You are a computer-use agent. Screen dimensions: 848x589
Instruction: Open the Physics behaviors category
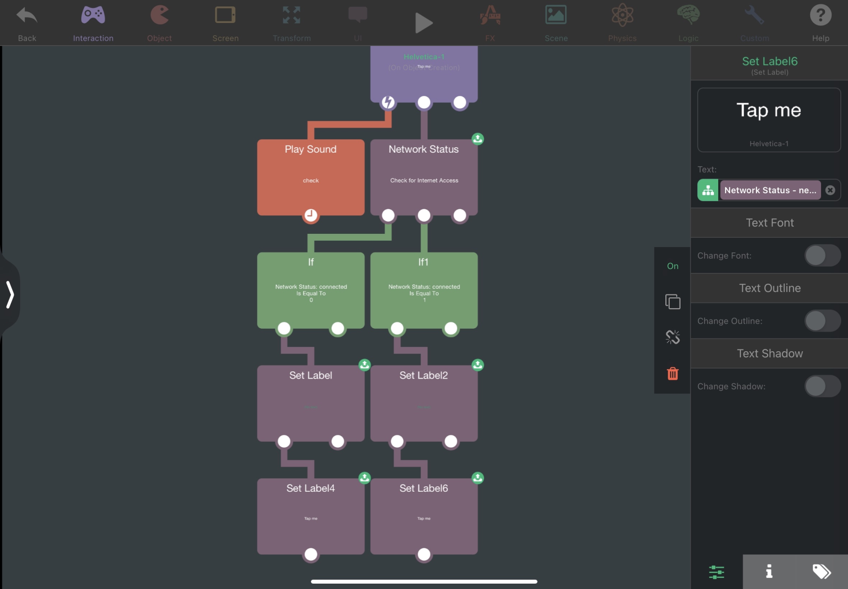[622, 23]
